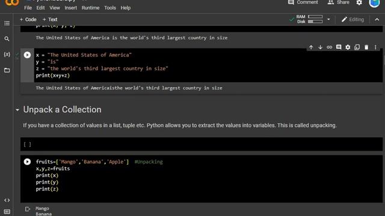385x216 pixels.
Task: Open the table of contents sidebar icon
Action: click(x=7, y=23)
